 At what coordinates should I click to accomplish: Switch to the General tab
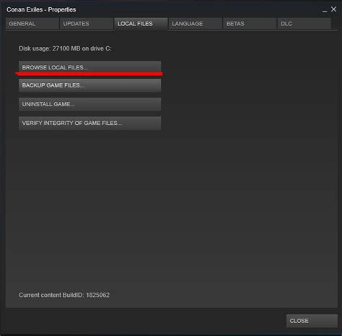pyautogui.click(x=32, y=24)
